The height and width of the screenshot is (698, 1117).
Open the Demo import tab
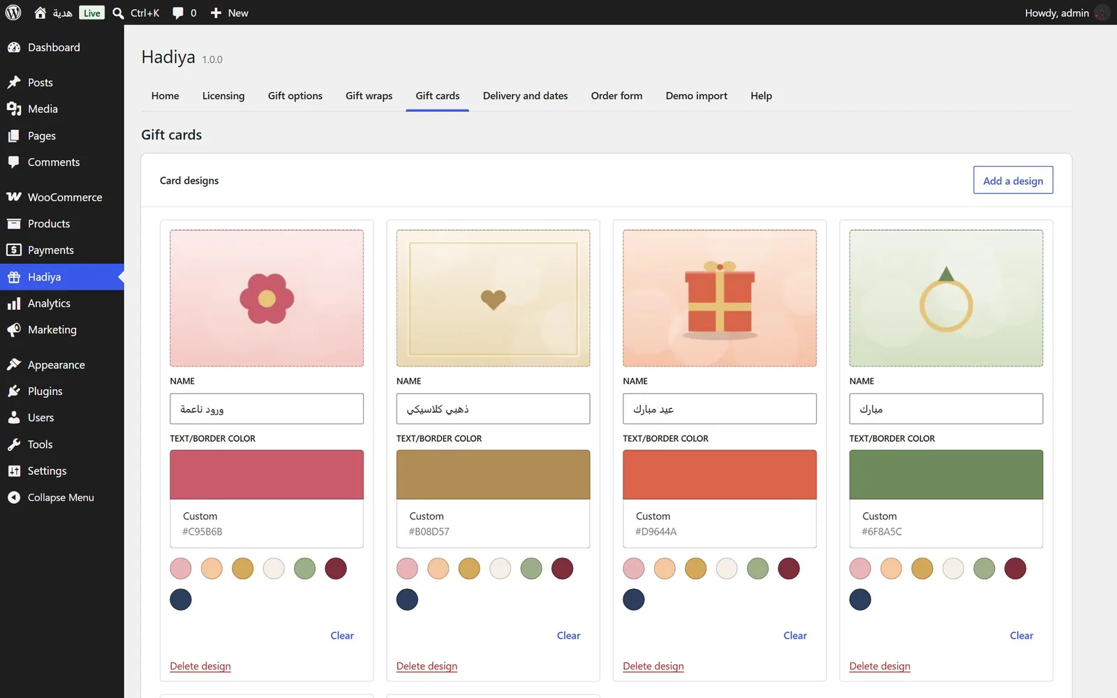click(x=697, y=96)
